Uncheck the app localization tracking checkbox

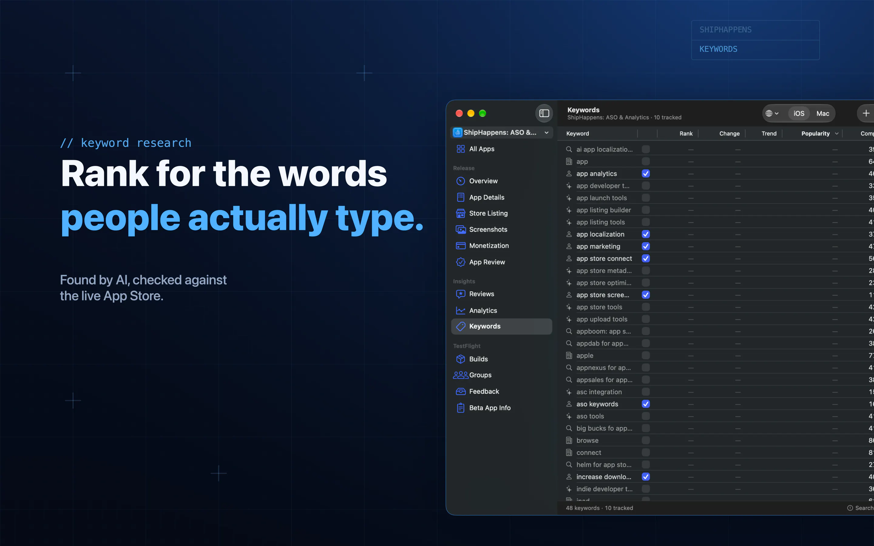click(x=646, y=234)
